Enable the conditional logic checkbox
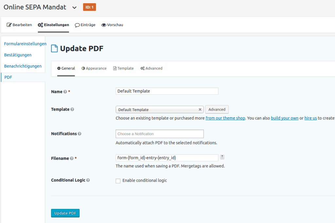This screenshot has width=335, height=223. [x=118, y=181]
